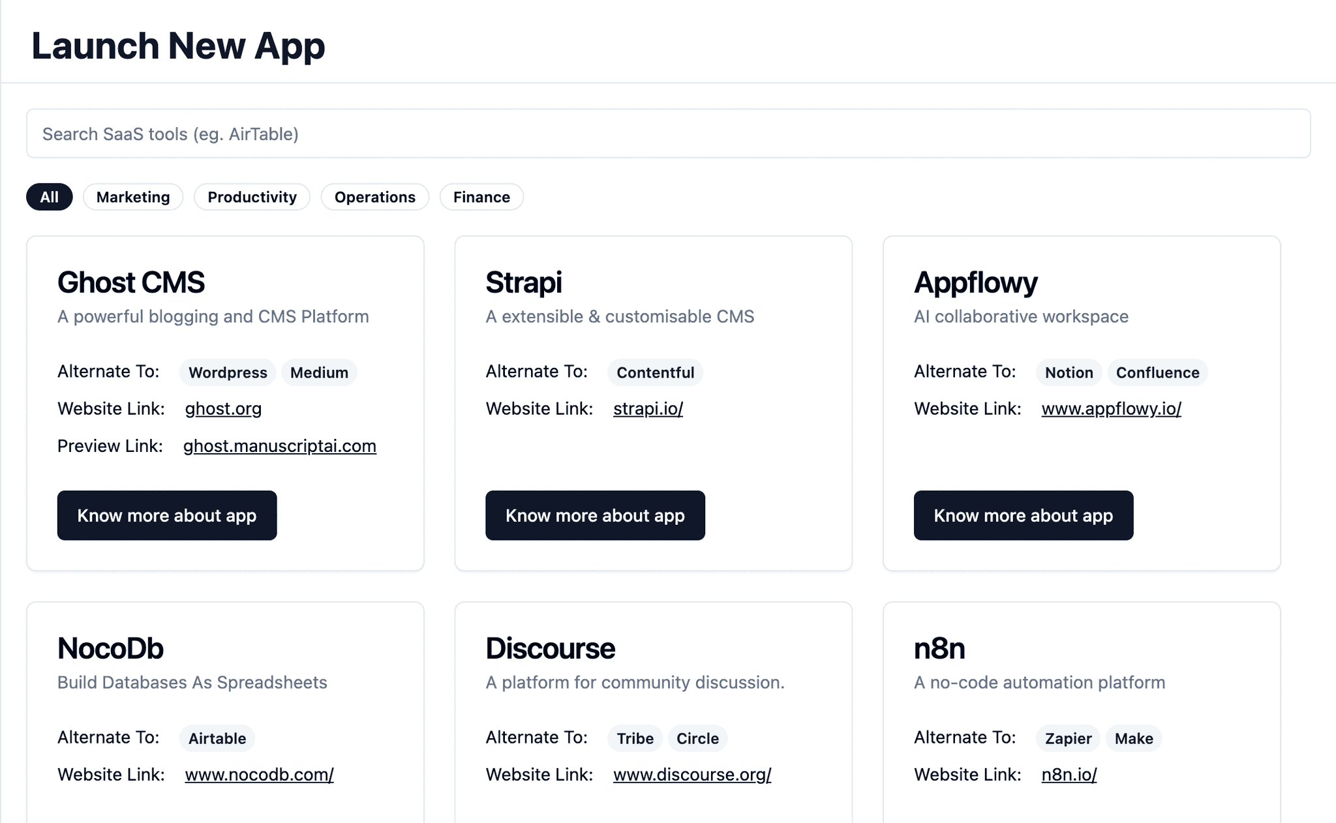This screenshot has height=823, width=1336.
Task: Click Know more about Strapi
Action: [x=595, y=515]
